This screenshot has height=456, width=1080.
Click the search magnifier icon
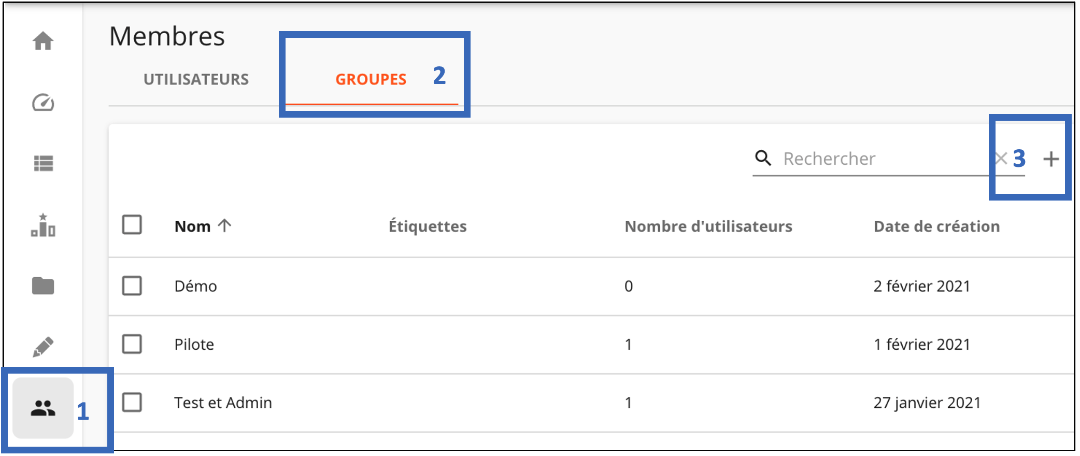[763, 158]
